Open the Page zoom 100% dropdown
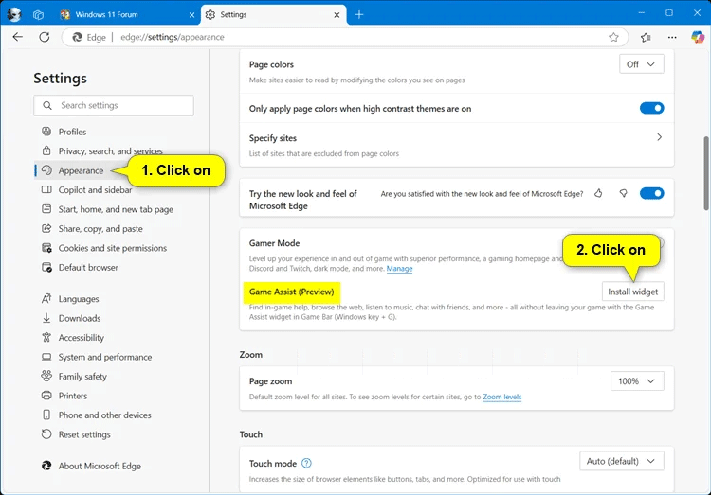This screenshot has width=711, height=495. 637,381
